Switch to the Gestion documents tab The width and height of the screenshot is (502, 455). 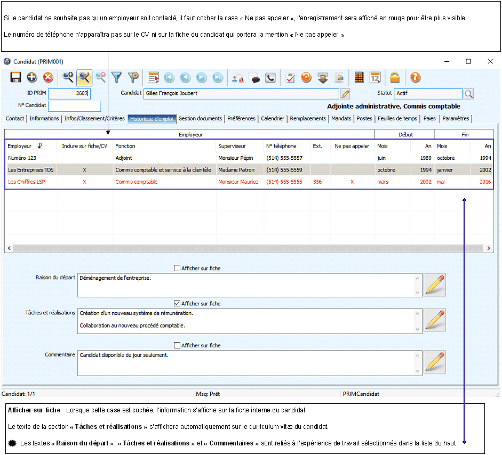(200, 119)
